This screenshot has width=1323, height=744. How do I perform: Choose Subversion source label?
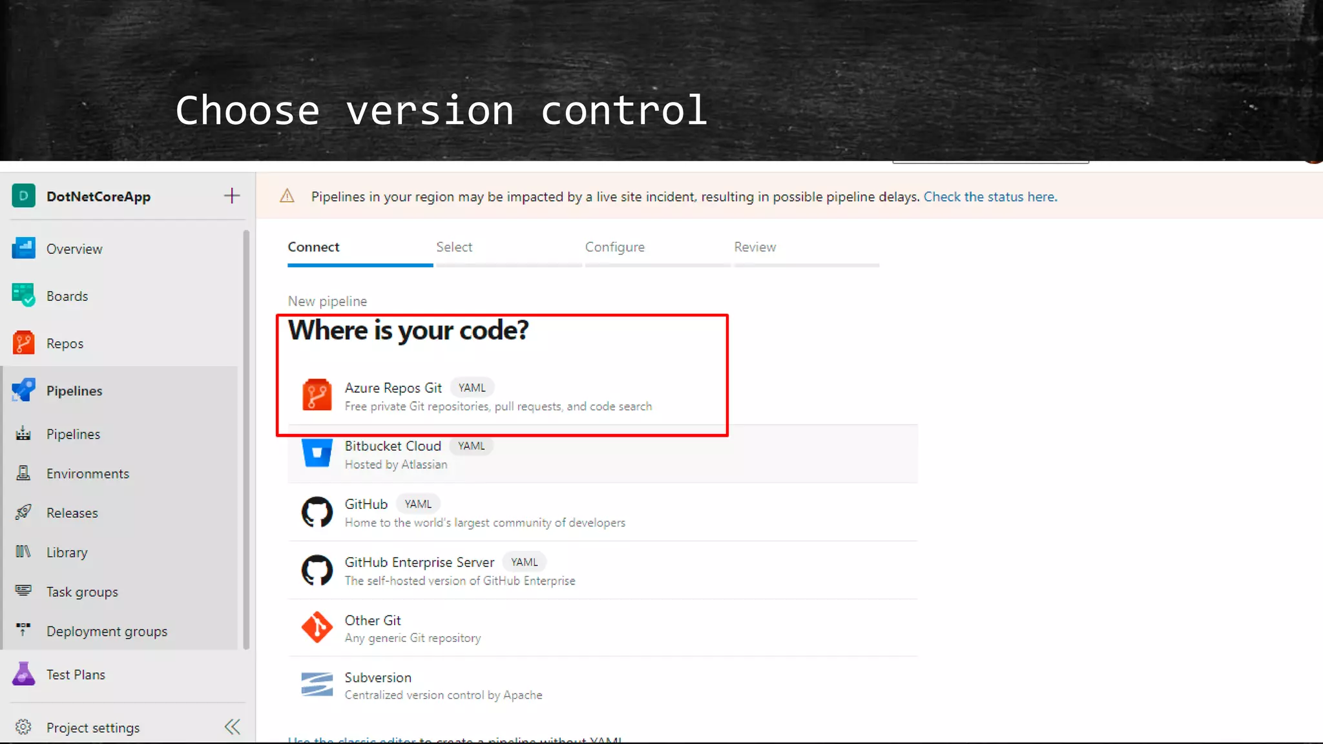tap(378, 677)
